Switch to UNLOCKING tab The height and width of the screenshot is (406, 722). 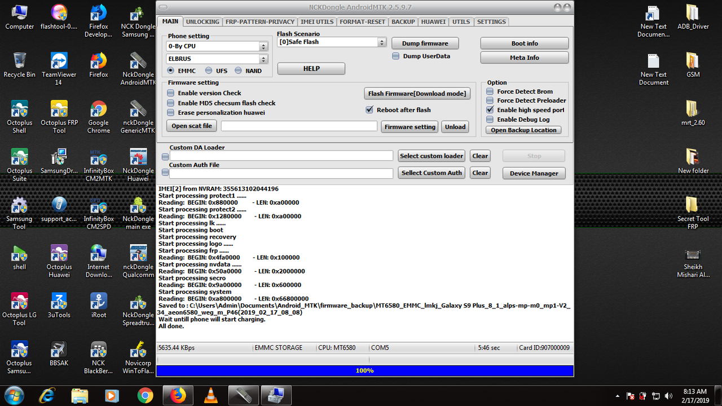202,22
